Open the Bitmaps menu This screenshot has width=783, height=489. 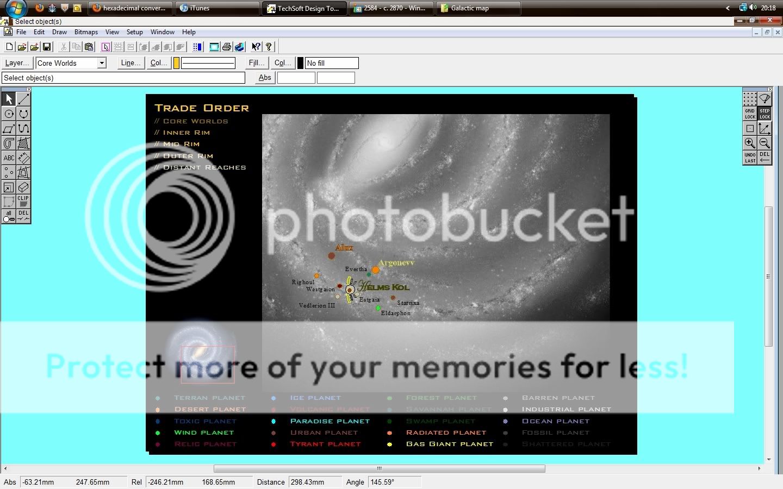tap(86, 32)
